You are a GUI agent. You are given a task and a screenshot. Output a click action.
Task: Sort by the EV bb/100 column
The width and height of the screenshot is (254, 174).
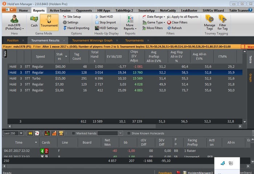tap(114, 57)
